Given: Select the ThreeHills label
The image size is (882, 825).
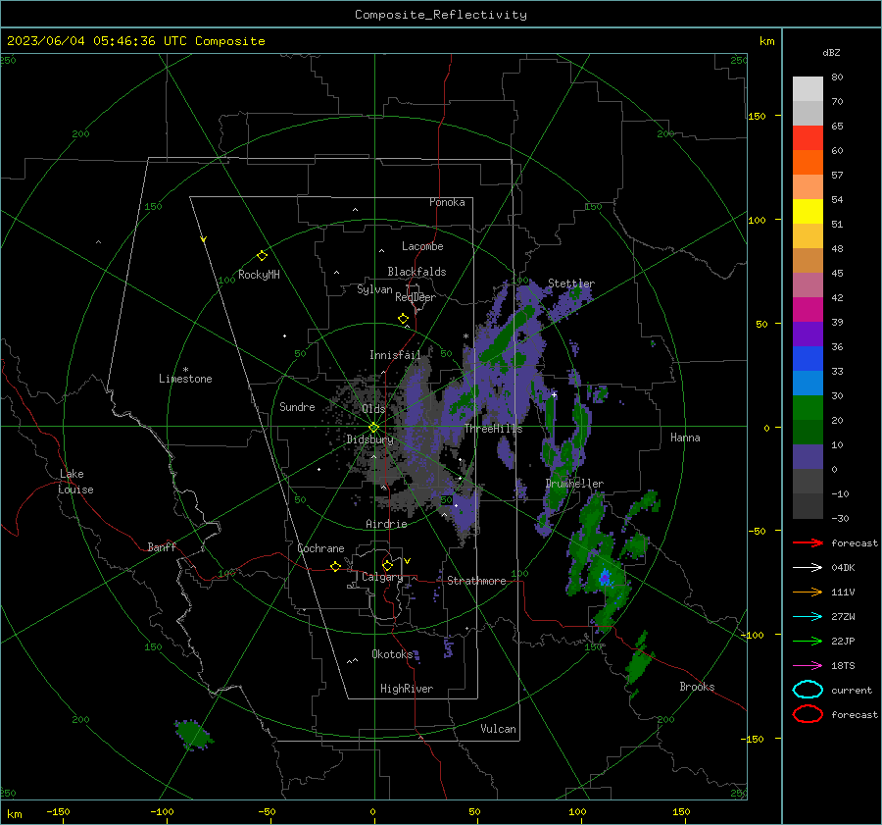Looking at the screenshot, I should 493,429.
